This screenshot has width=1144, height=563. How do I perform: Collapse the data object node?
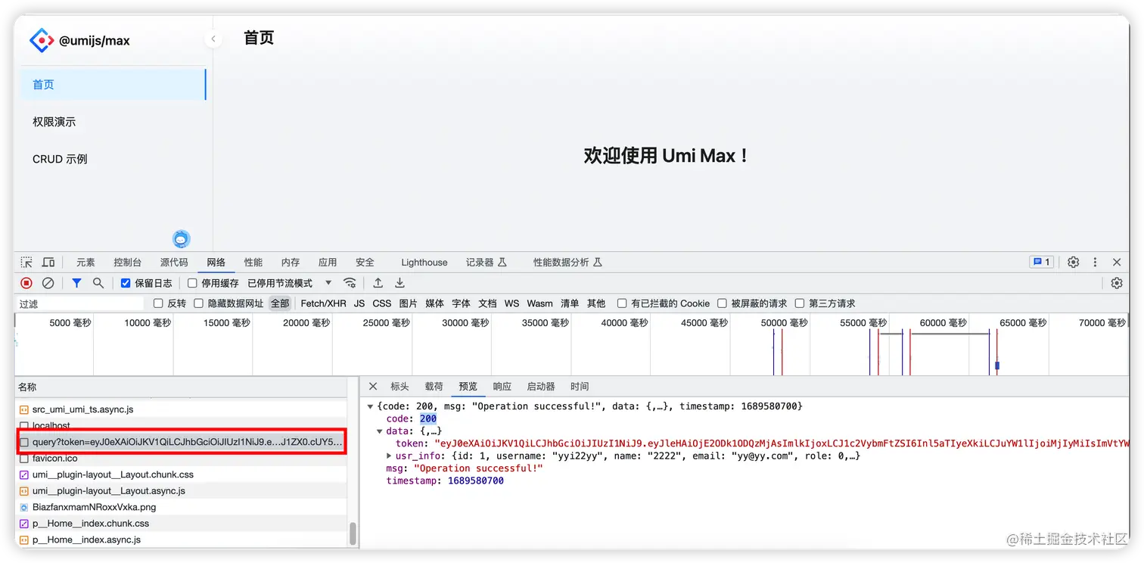(x=380, y=431)
